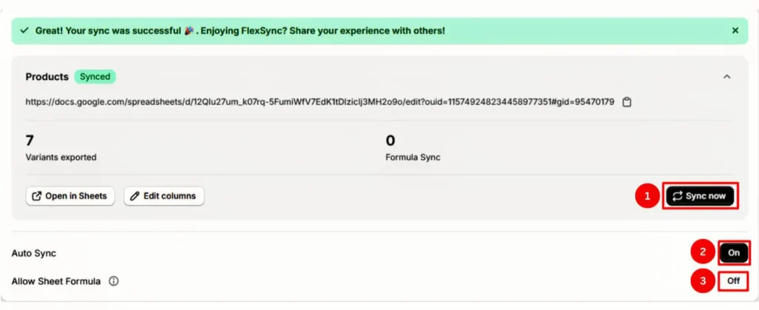The image size is (759, 310).
Task: Copy the spreadsheet URL with clipboard icon
Action: [x=626, y=102]
